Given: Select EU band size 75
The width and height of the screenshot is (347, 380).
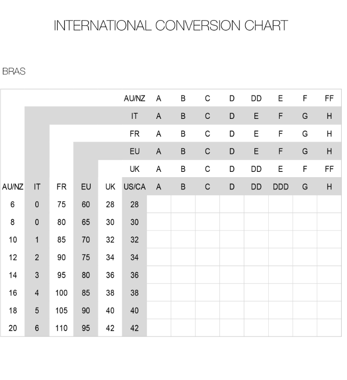Looking at the screenshot, I should coord(86,257).
